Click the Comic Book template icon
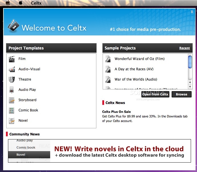Image resolution: width=197 pixels, height=172 pixels. (12, 110)
